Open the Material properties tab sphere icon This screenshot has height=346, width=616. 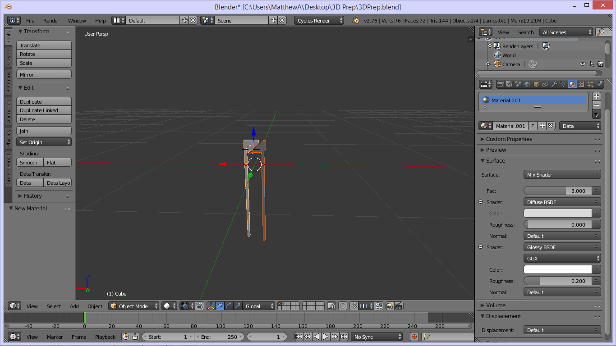click(572, 84)
